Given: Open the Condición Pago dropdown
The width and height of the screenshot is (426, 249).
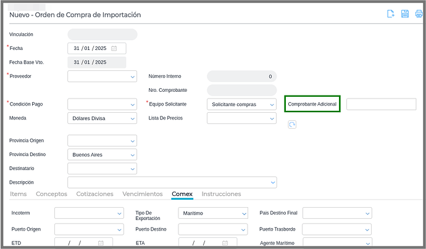Looking at the screenshot, I should [x=133, y=104].
